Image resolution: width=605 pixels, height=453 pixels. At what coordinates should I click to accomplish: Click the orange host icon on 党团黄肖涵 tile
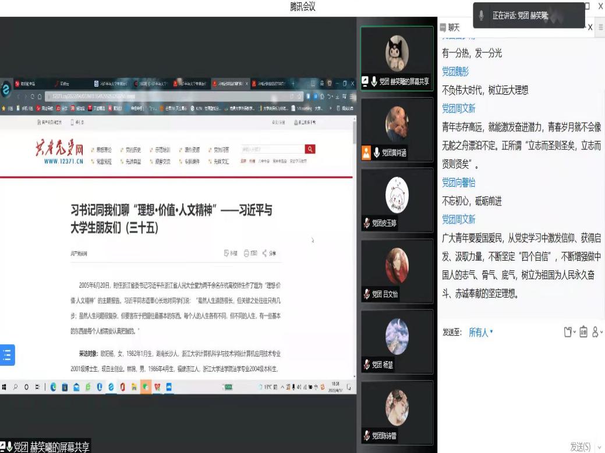(x=366, y=152)
